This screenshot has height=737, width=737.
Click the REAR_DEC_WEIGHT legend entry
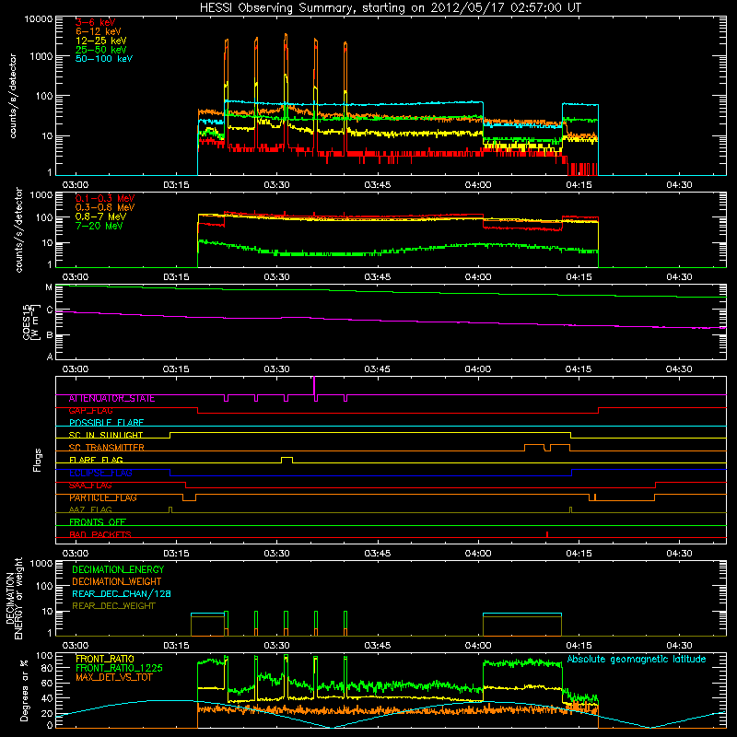pos(113,606)
